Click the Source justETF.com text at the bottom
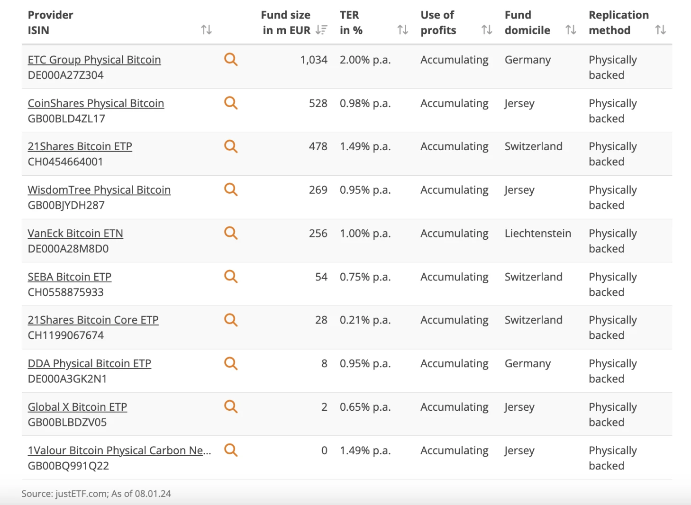Screen dimensions: 691x505 (97, 493)
